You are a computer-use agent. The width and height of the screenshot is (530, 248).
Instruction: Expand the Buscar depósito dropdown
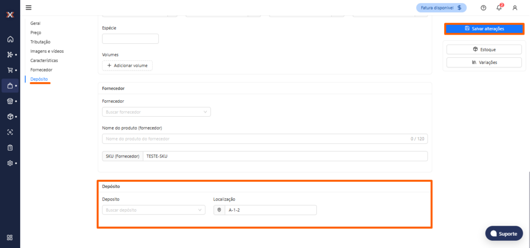click(153, 210)
